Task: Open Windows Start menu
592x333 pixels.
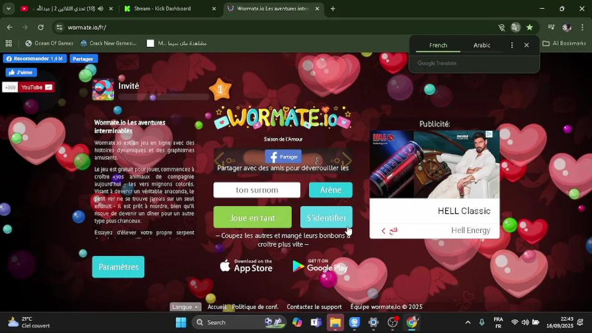Action: click(181, 322)
